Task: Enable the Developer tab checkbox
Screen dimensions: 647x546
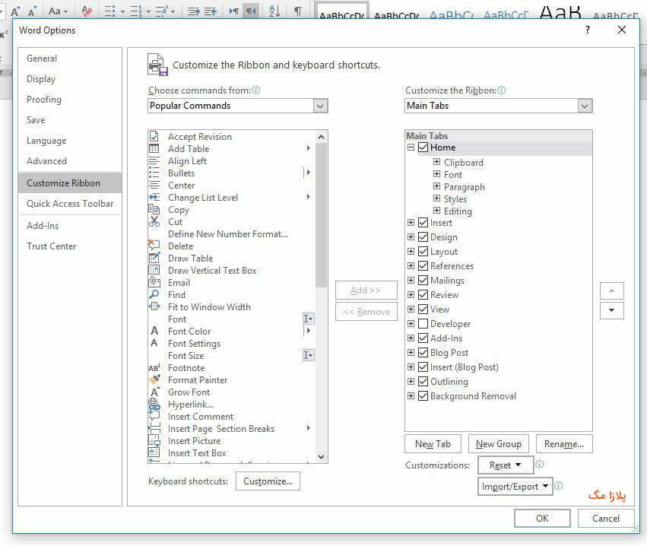Action: coord(423,323)
